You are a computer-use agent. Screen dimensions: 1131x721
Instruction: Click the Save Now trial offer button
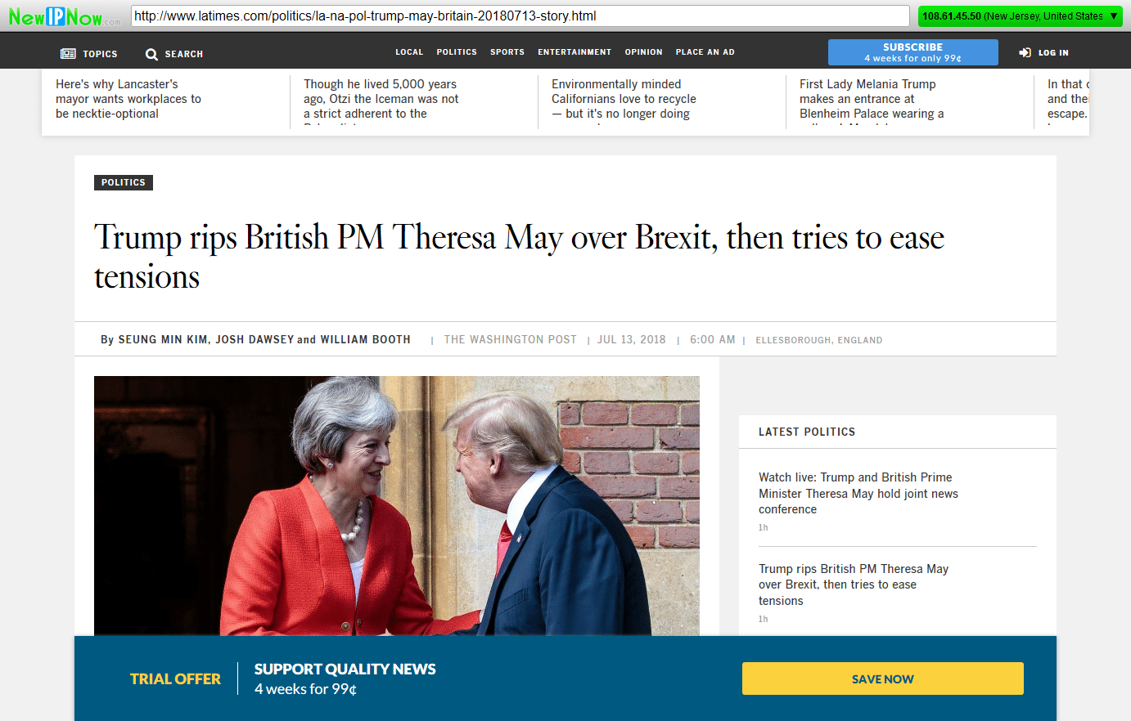tap(883, 678)
